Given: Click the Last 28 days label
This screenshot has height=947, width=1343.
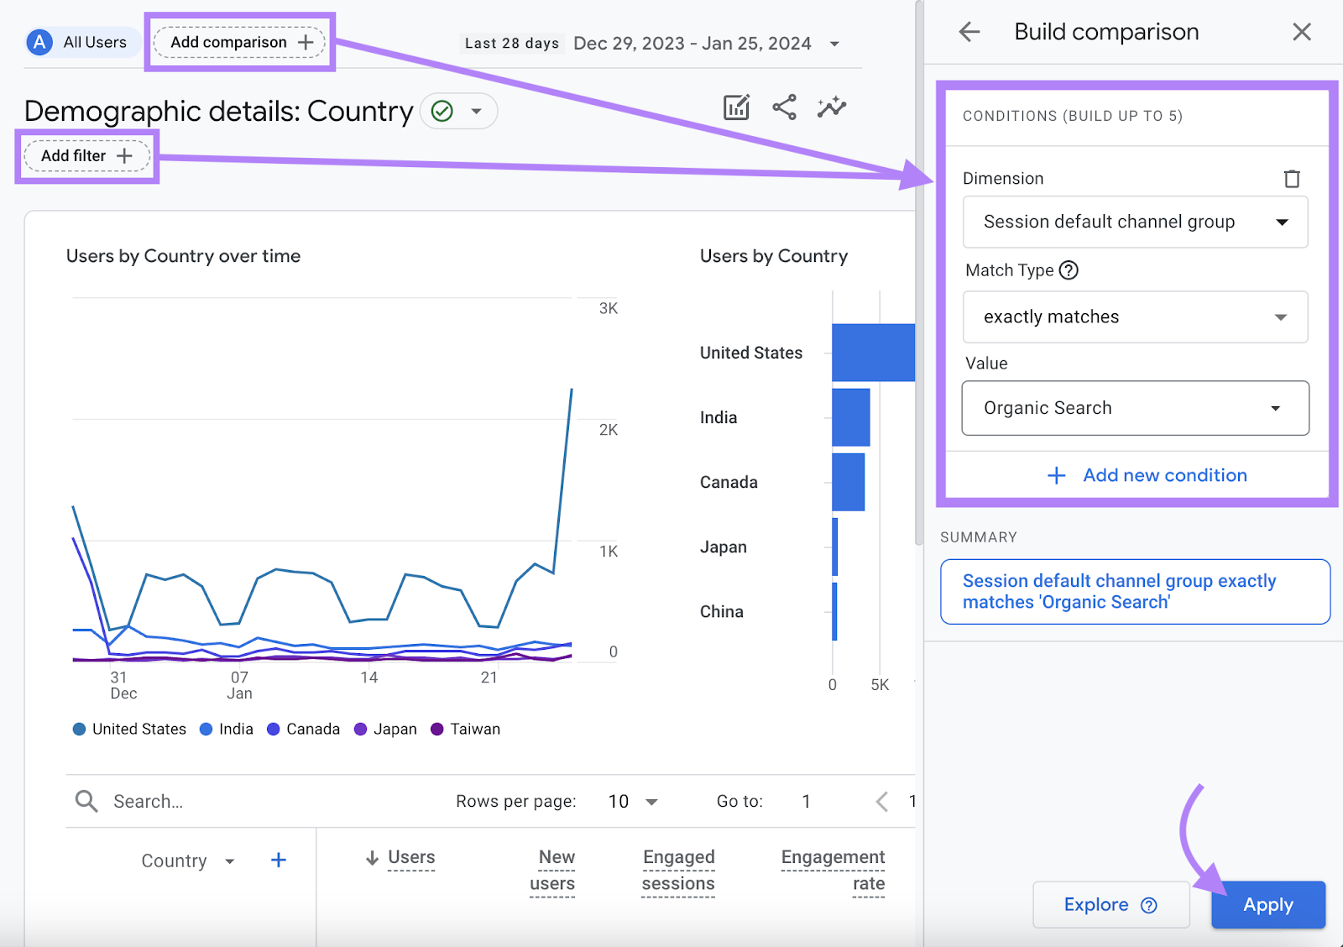Looking at the screenshot, I should point(512,44).
